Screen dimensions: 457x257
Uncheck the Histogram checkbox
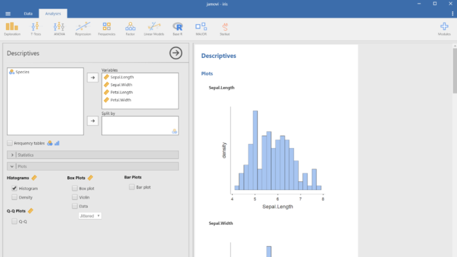click(15, 188)
